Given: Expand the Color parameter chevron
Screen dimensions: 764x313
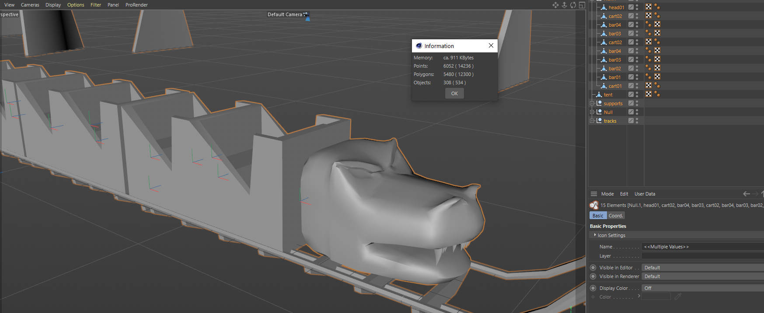Looking at the screenshot, I should (x=639, y=296).
